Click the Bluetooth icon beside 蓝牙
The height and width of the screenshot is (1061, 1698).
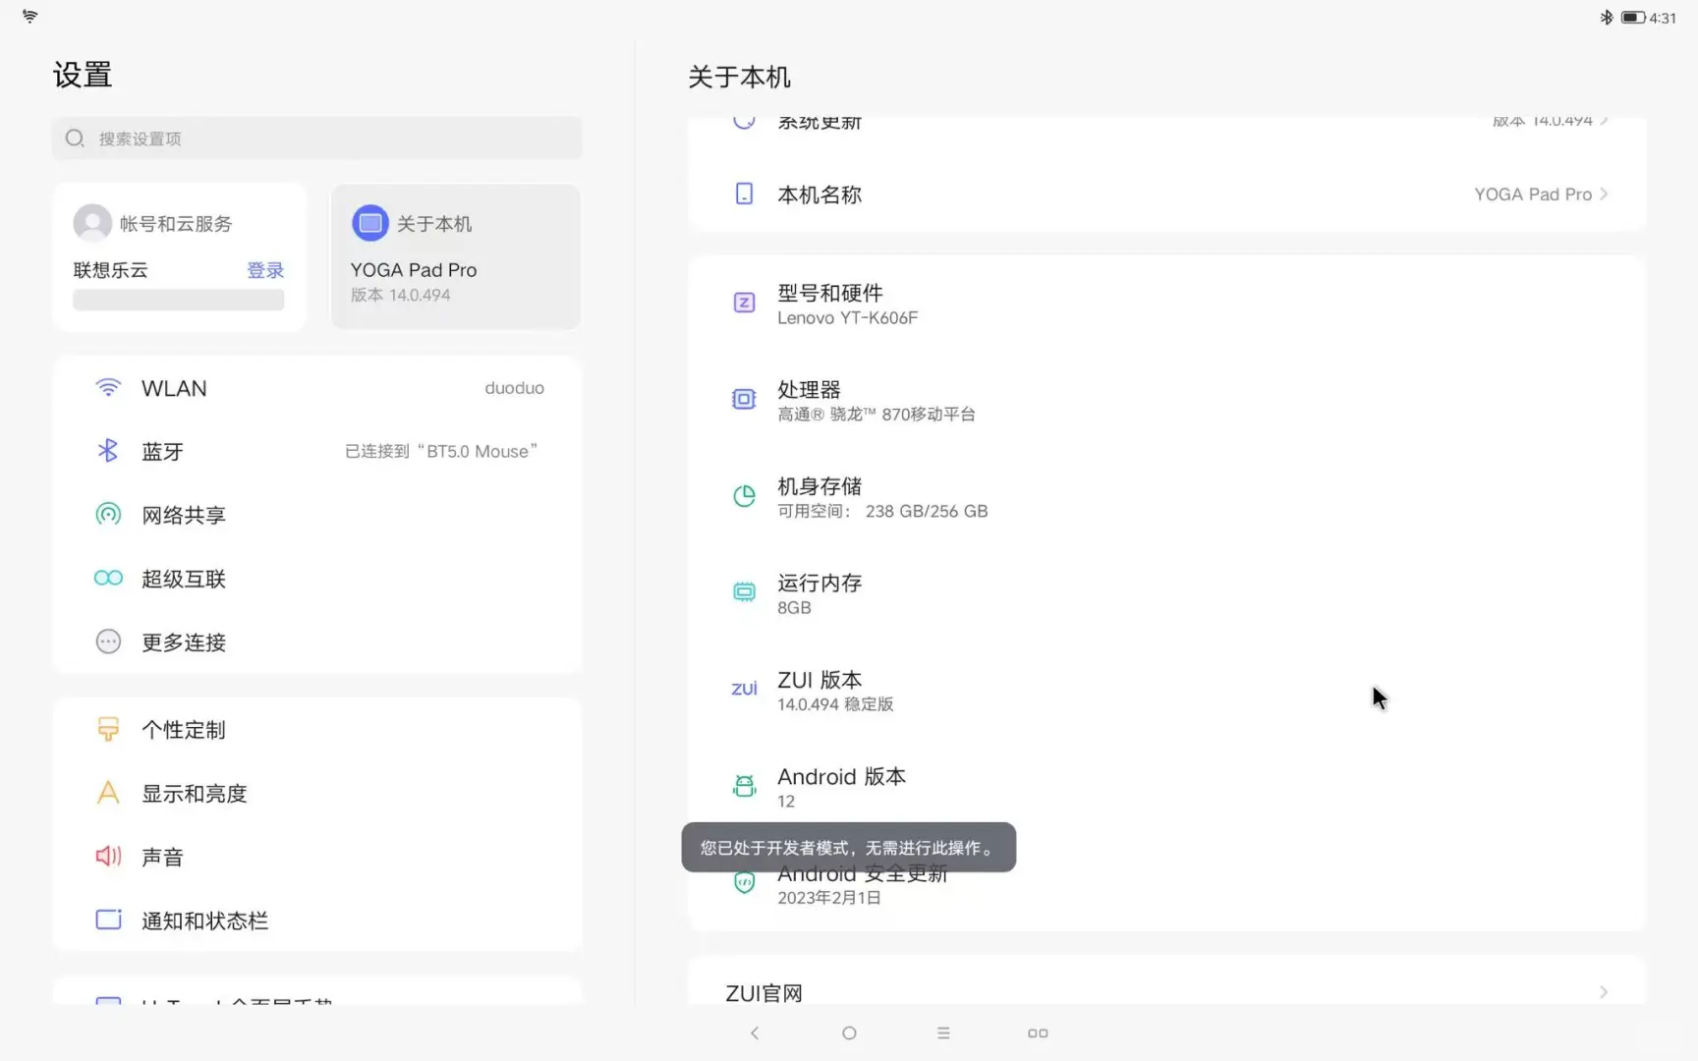(108, 451)
